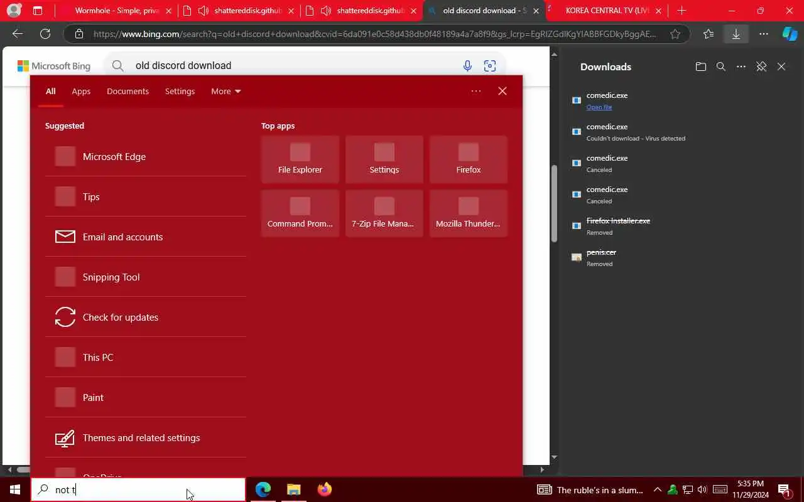Screen dimensions: 804x502
Task: Select the Settings search filter
Action: [180, 92]
